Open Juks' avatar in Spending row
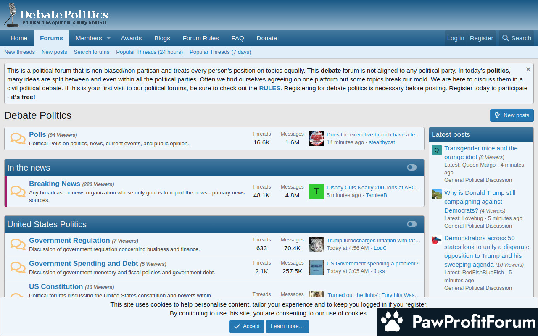Screen dimensions: 538x336 [316, 268]
